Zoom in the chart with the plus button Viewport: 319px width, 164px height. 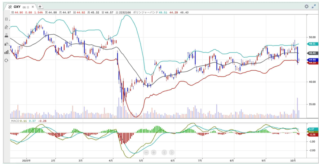153,152
